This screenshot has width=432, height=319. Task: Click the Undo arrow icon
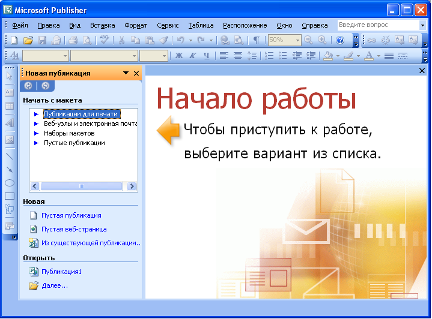tap(181, 40)
